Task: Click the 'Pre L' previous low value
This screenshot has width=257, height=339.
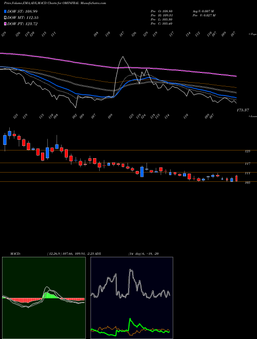Action: coord(161,20)
